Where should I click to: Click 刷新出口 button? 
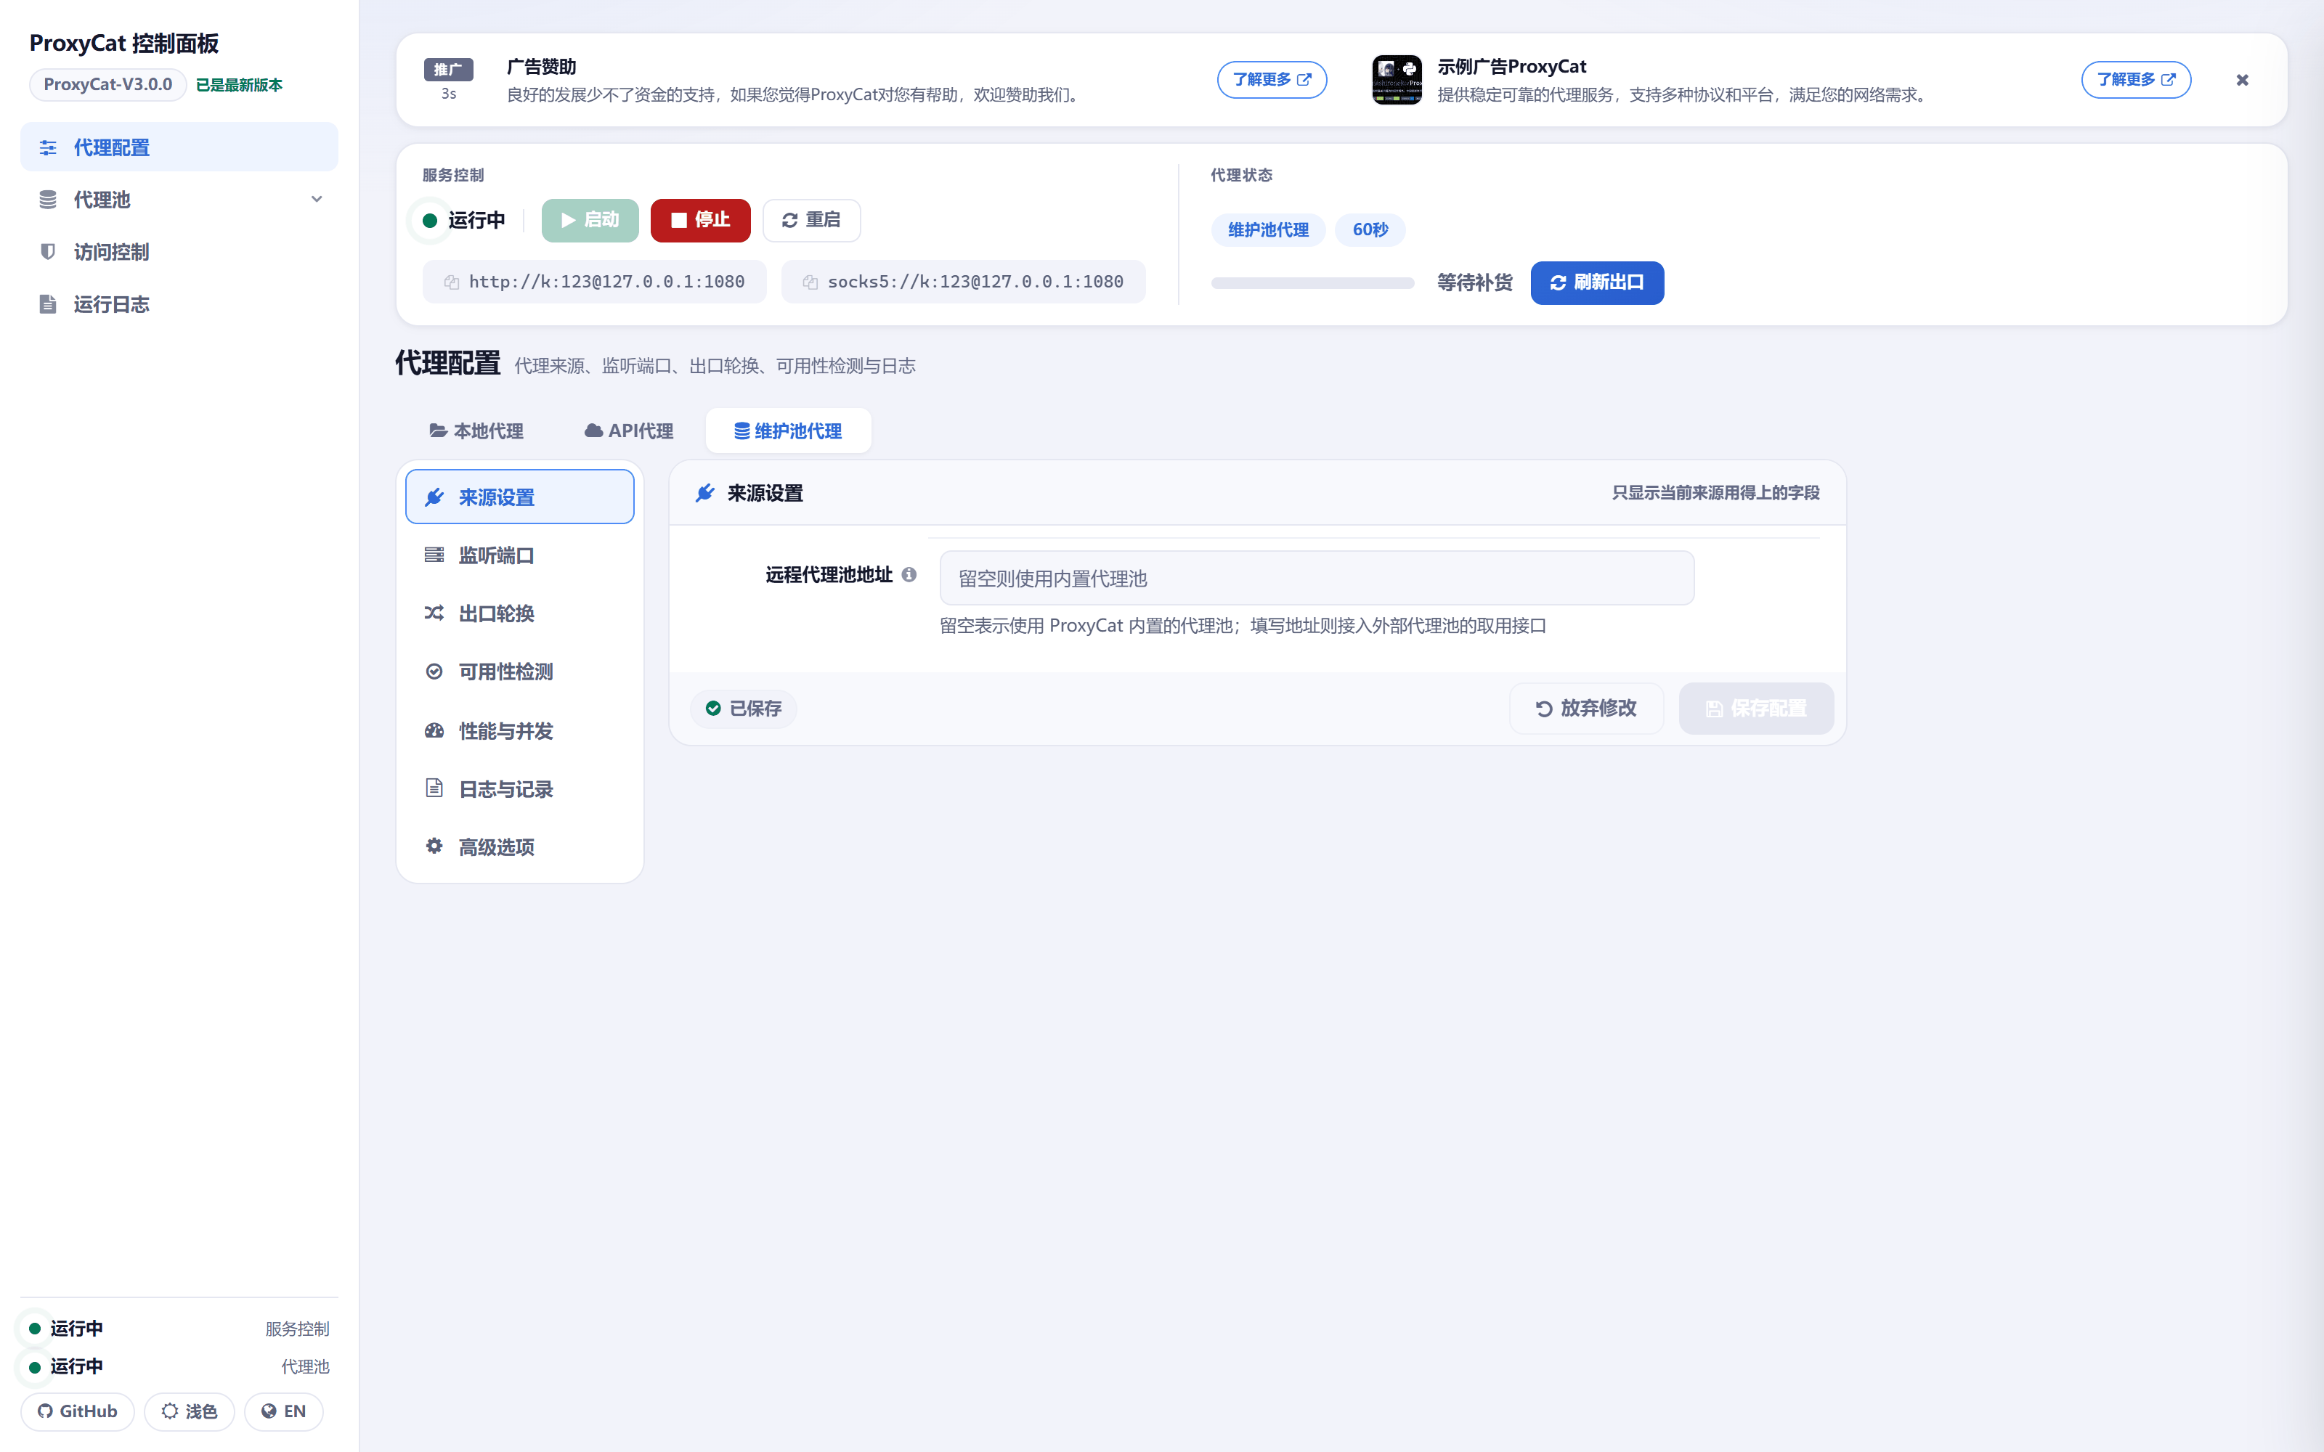(x=1596, y=282)
